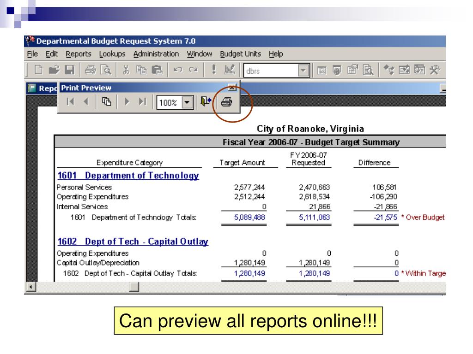Go to last page in Print Preview
Image resolution: width=473 pixels, height=354 pixels.
[142, 102]
